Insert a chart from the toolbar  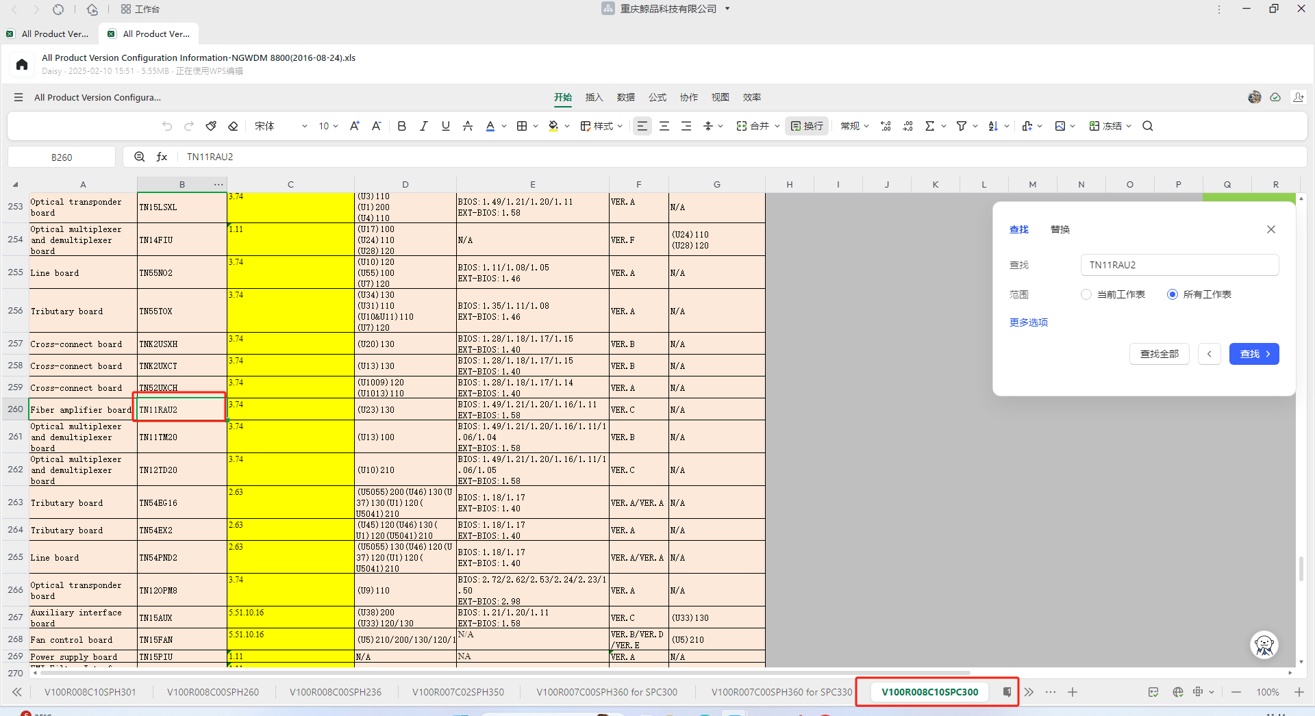tap(1028, 126)
